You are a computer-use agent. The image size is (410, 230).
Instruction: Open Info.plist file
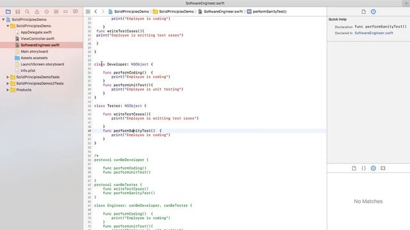(x=28, y=71)
